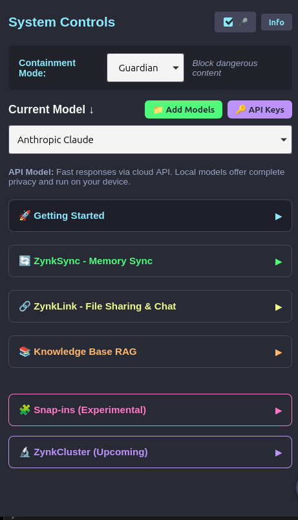
Task: Open the Anthropic Claude model dropdown
Action: click(x=151, y=140)
